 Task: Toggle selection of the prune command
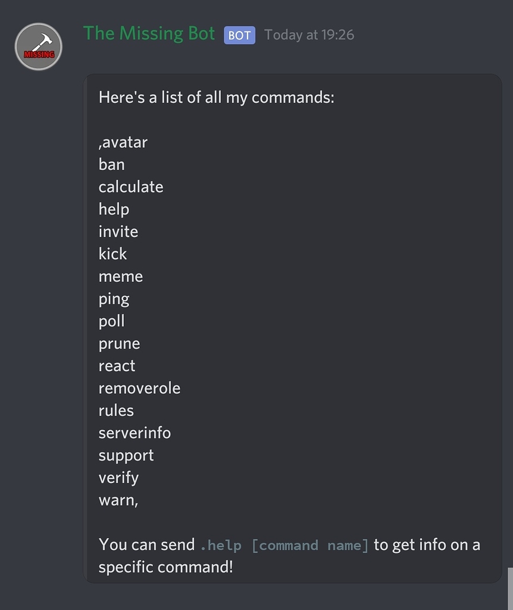(118, 343)
